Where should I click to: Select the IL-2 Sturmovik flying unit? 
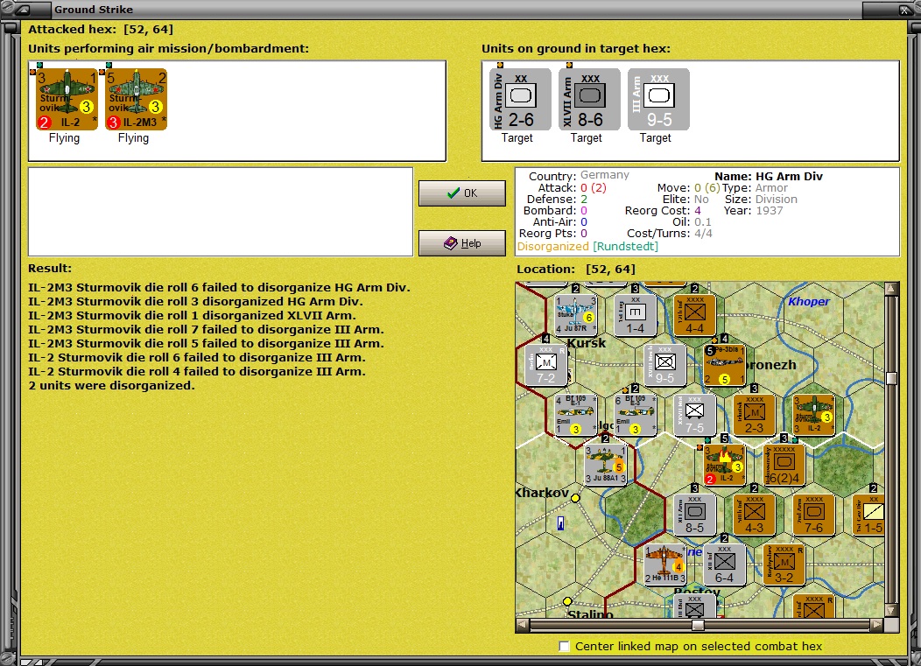pos(67,99)
